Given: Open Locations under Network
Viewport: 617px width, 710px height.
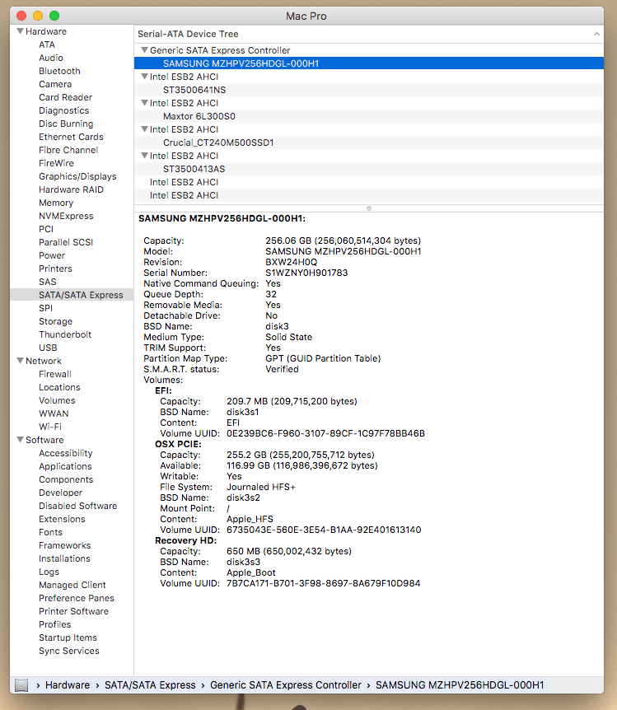Looking at the screenshot, I should click(59, 387).
